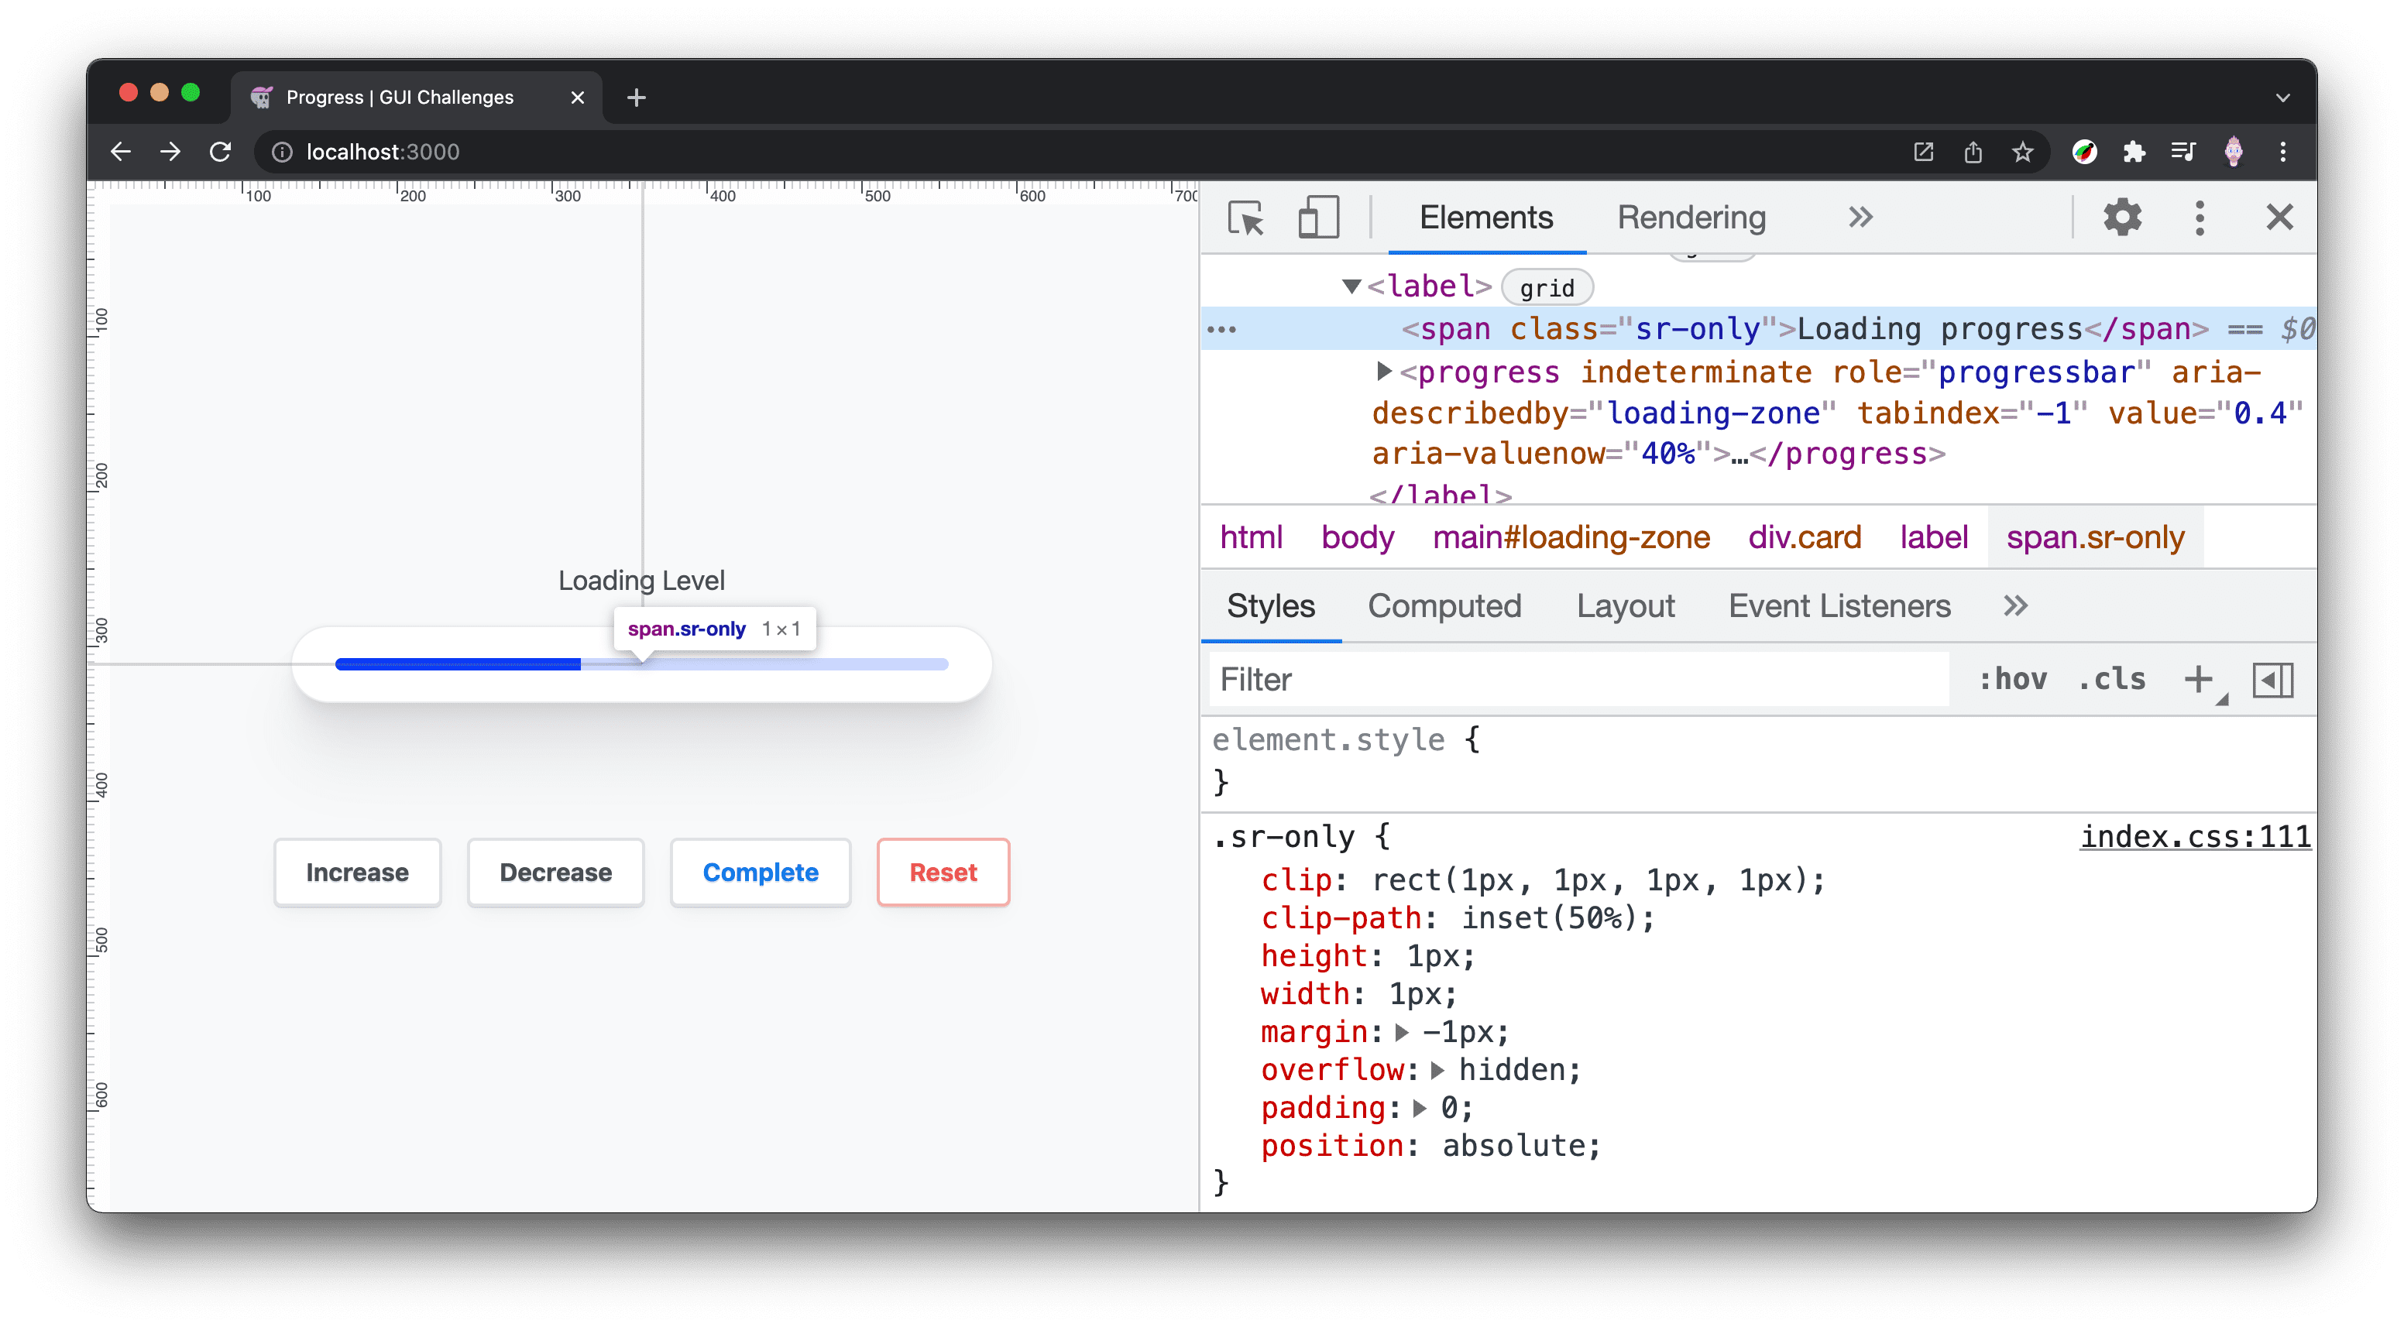Click the device toggle icon in DevTools
This screenshot has width=2404, height=1327.
(x=1316, y=216)
